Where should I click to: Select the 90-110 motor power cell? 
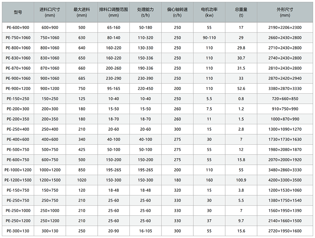coord(209,38)
